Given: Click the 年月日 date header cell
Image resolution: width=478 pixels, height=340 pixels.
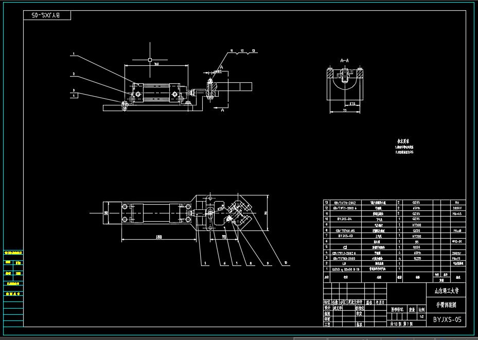Looking at the screenshot, I should [x=380, y=302].
